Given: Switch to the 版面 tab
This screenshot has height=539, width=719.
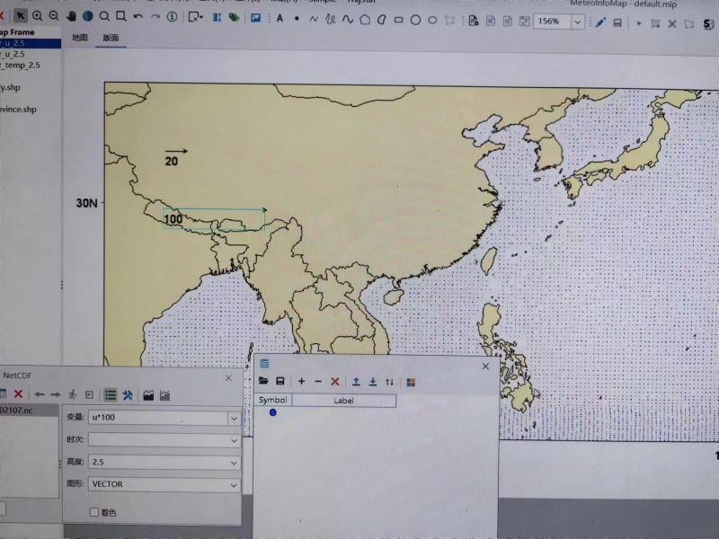Looking at the screenshot, I should (x=111, y=38).
